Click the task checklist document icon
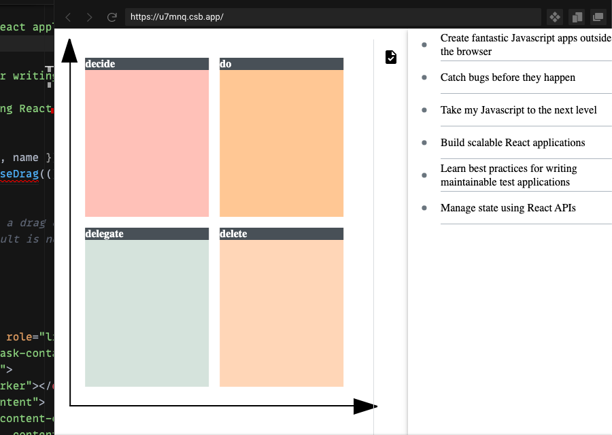 pos(391,57)
